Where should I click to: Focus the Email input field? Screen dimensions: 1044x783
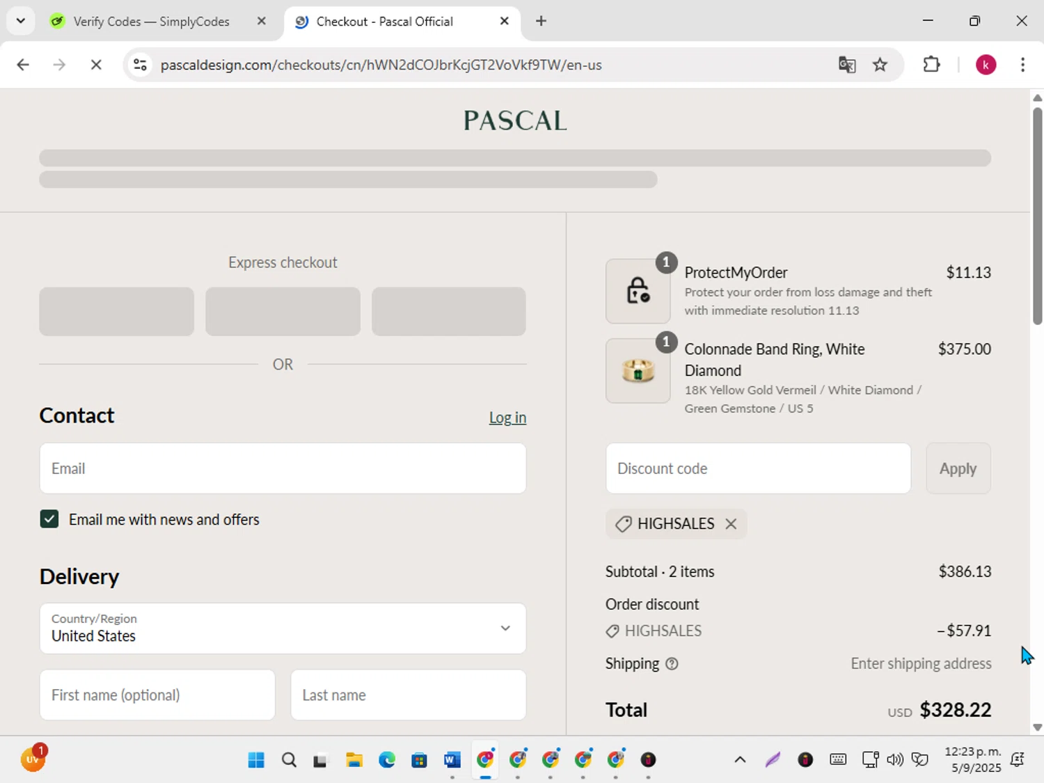[283, 468]
